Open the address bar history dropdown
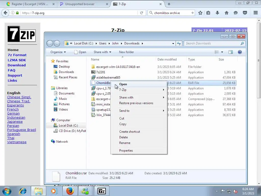The height and width of the screenshot is (196, 261). point(173,43)
